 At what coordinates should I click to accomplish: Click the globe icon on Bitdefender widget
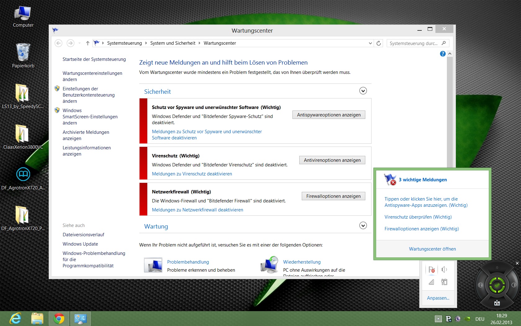pyautogui.click(x=480, y=285)
